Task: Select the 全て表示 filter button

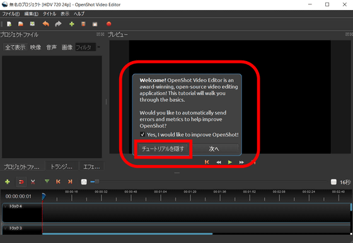Action: click(15, 47)
